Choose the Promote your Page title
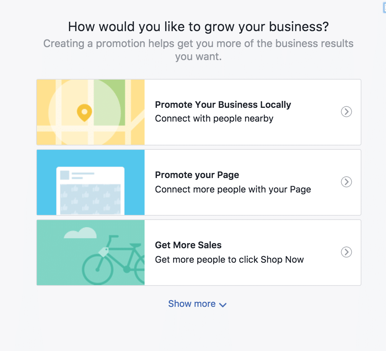 (x=197, y=175)
